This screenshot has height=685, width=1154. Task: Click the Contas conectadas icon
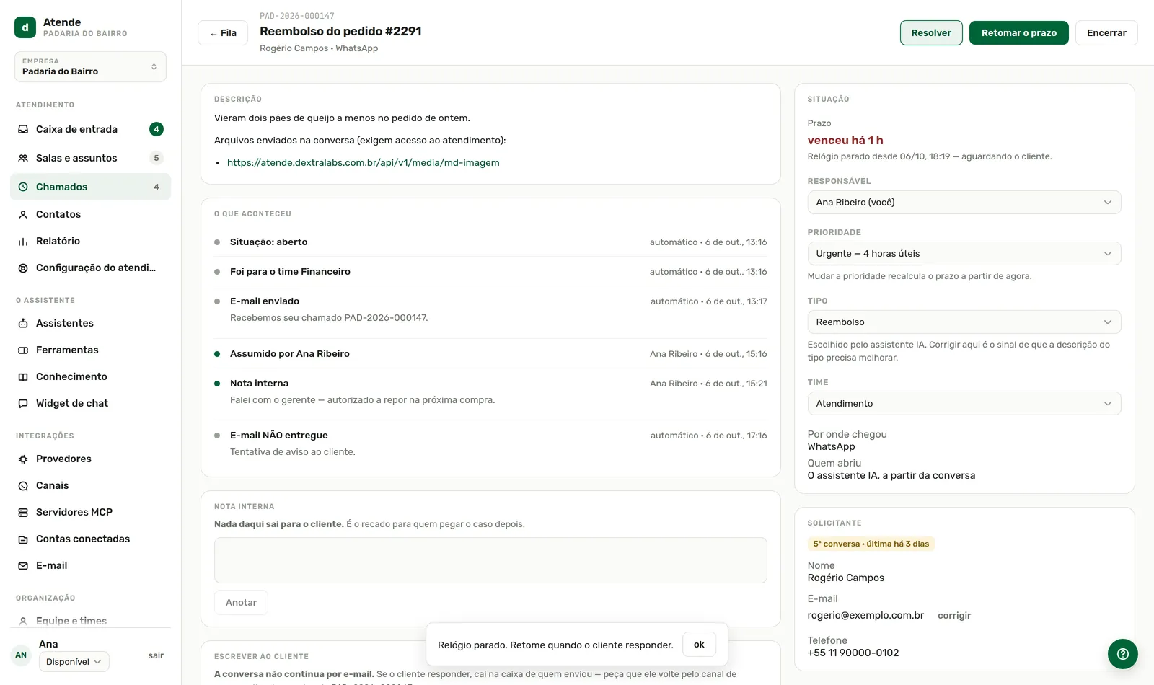pyautogui.click(x=23, y=539)
